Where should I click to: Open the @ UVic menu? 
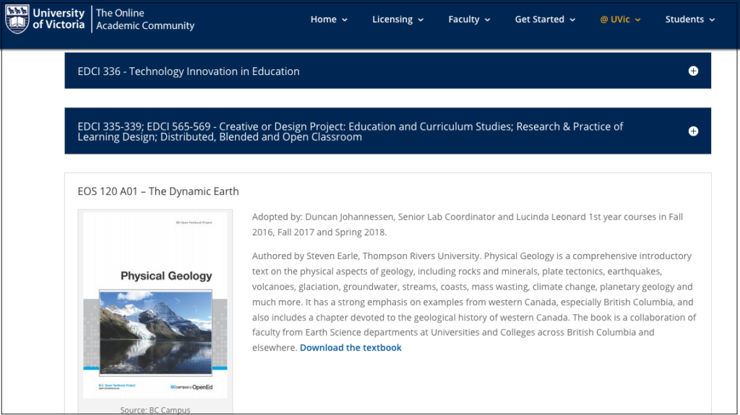(x=620, y=19)
